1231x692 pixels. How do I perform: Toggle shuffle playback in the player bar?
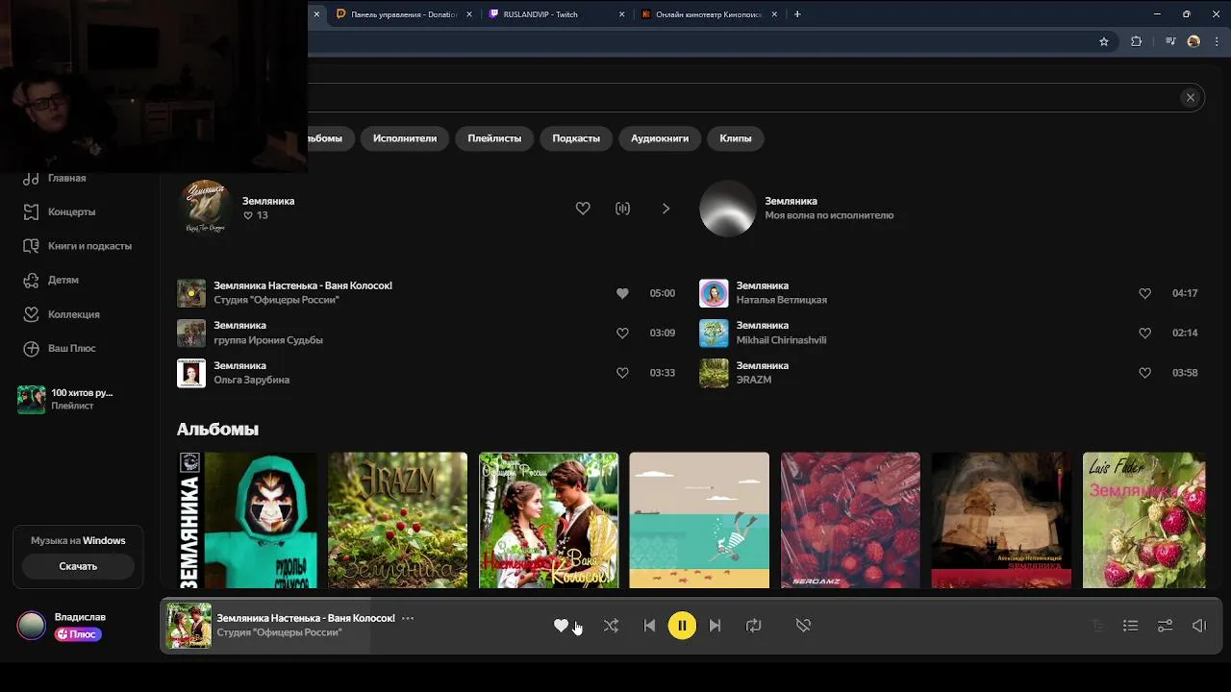611,626
